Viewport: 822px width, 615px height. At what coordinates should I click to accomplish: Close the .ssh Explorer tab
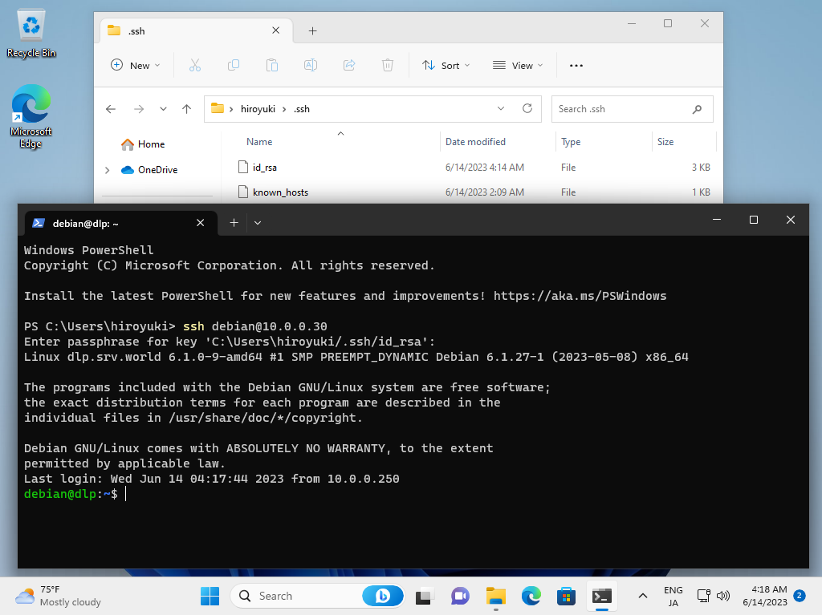click(276, 30)
